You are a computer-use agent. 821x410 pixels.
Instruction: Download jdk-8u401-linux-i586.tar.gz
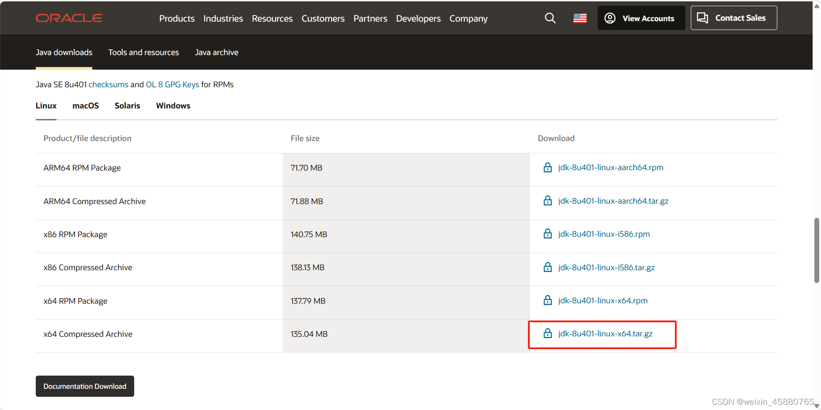tap(606, 268)
